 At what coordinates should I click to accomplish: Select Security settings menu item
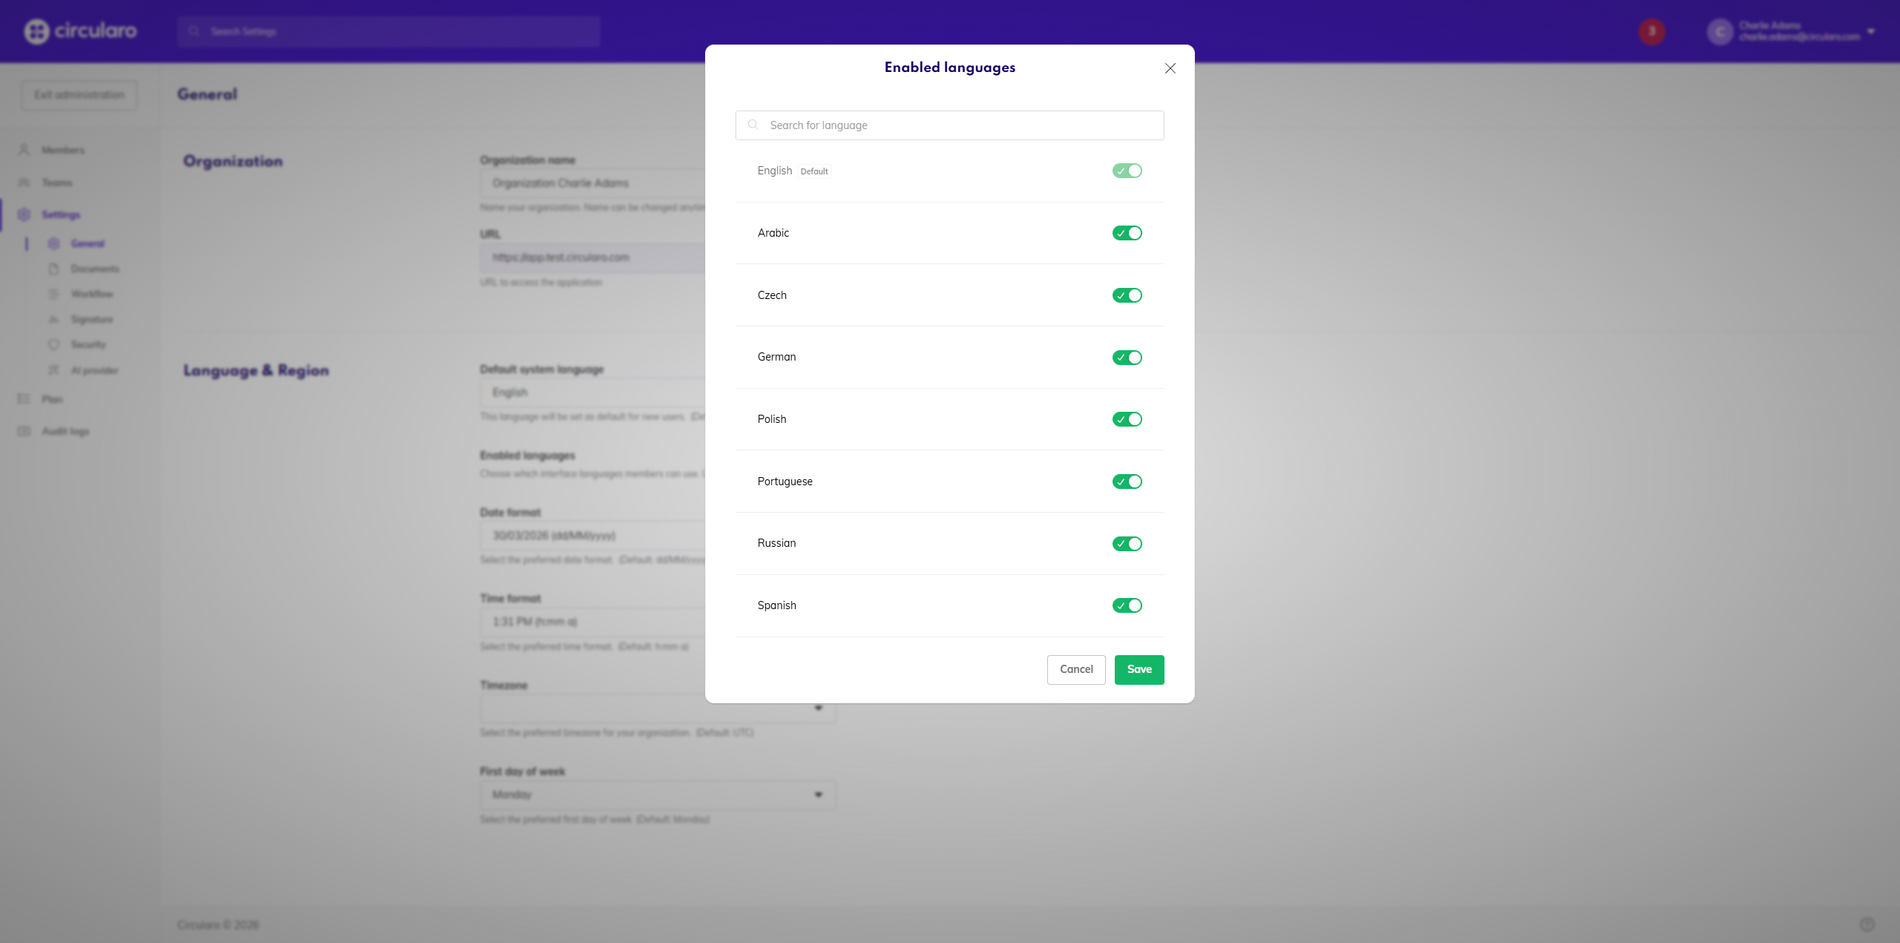point(88,344)
